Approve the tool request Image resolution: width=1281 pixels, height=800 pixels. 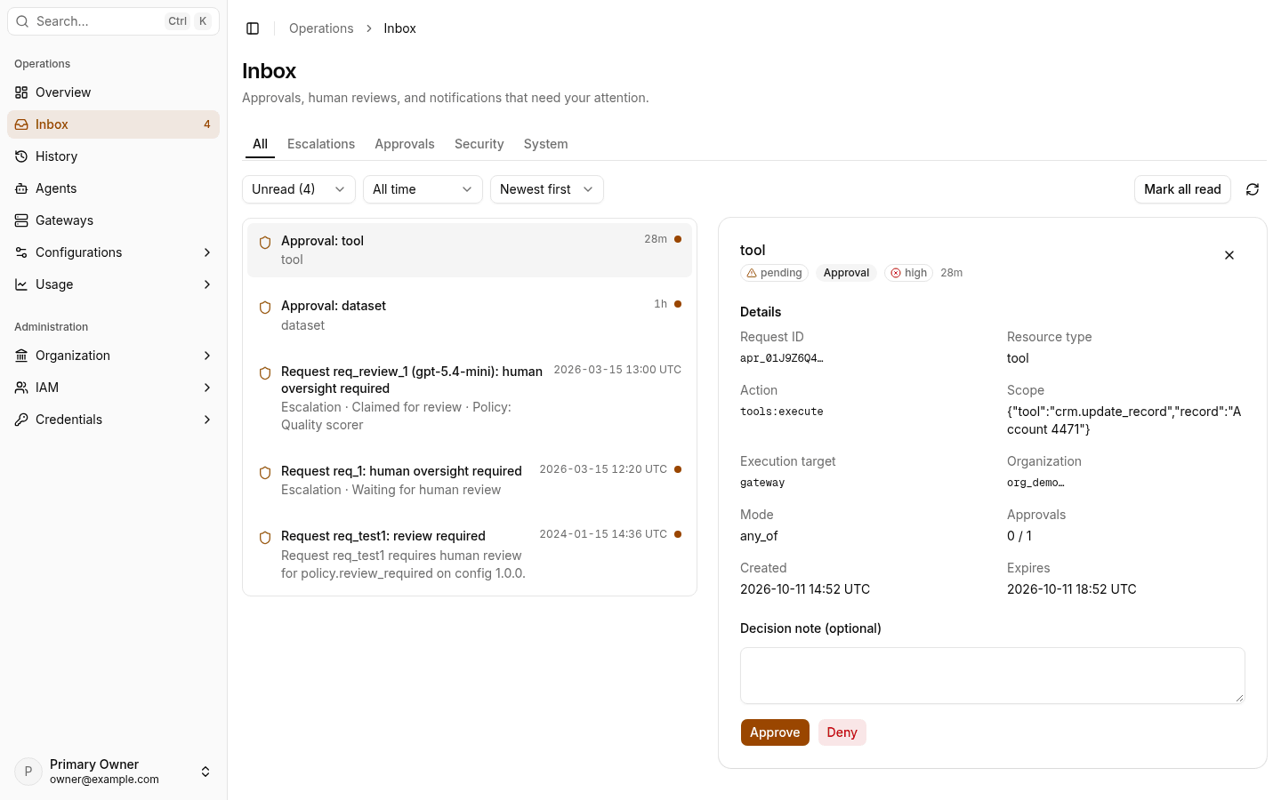point(775,732)
